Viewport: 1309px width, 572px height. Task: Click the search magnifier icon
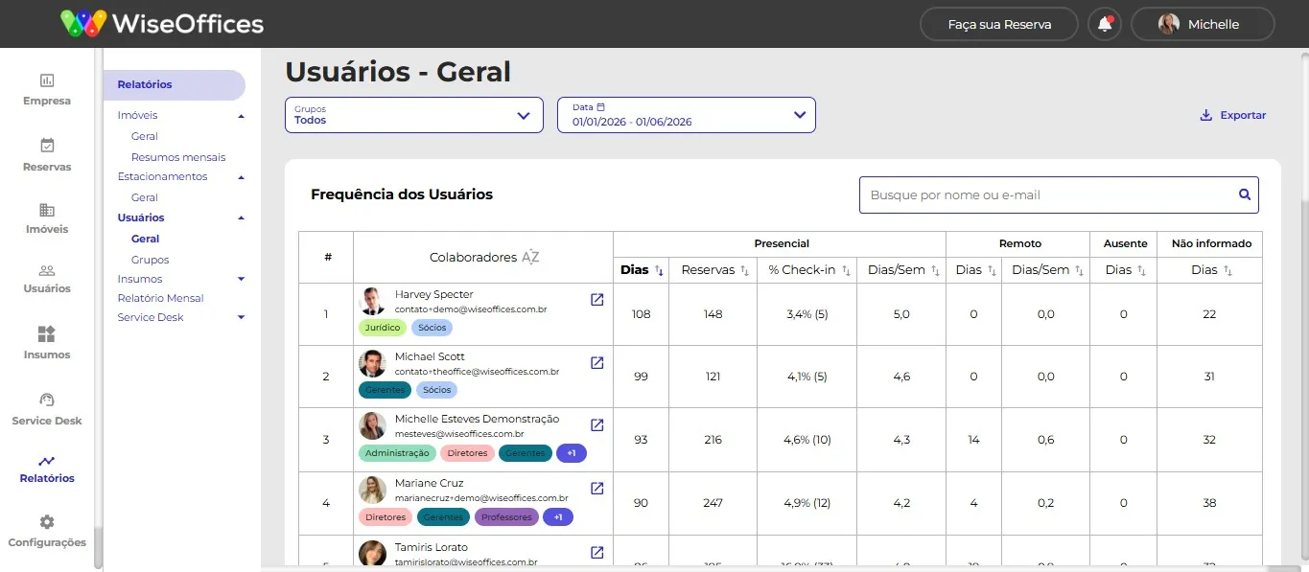point(1245,194)
